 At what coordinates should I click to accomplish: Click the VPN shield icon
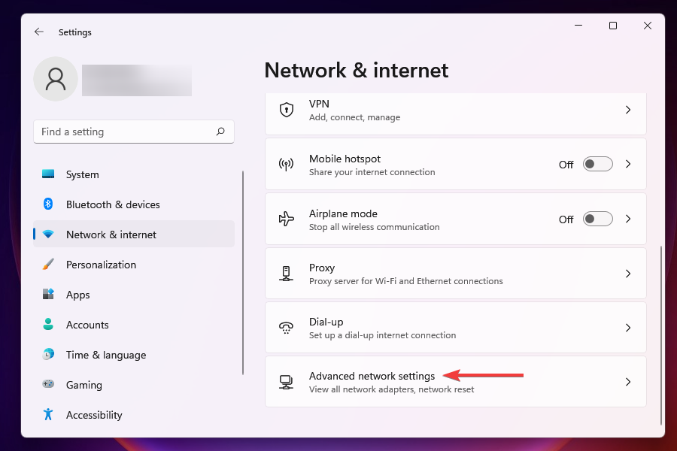(x=286, y=110)
